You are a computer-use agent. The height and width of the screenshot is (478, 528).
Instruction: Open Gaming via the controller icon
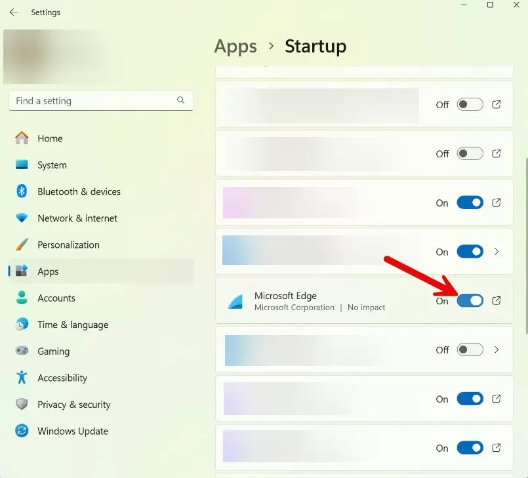point(22,351)
